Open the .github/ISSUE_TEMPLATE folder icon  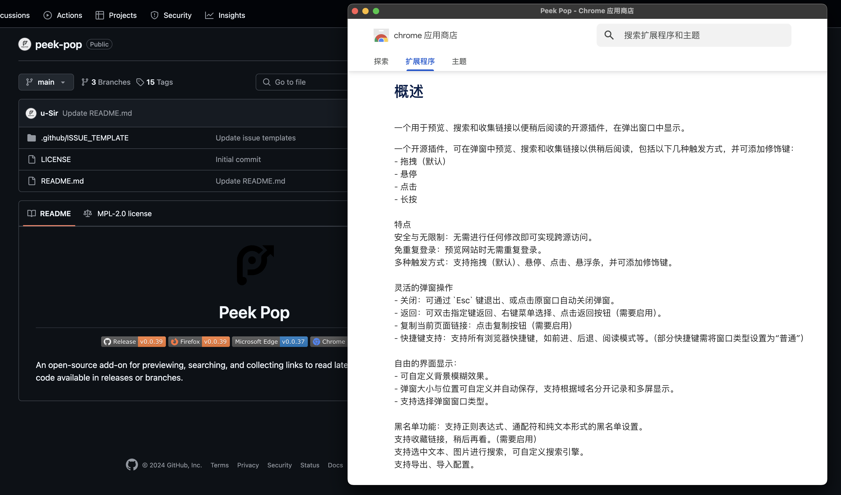pyautogui.click(x=32, y=138)
